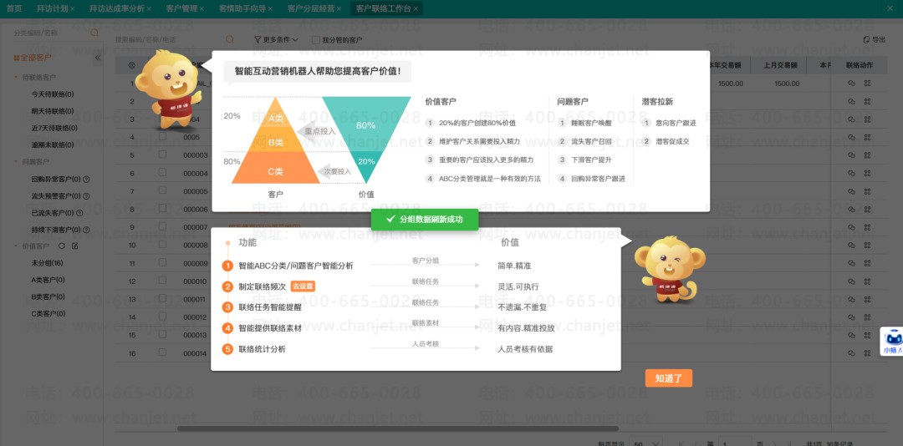Viewport: 903px width, 446px height.
Task: Click the horizontal table scrollbar thumb
Action: pyautogui.click(x=397, y=428)
